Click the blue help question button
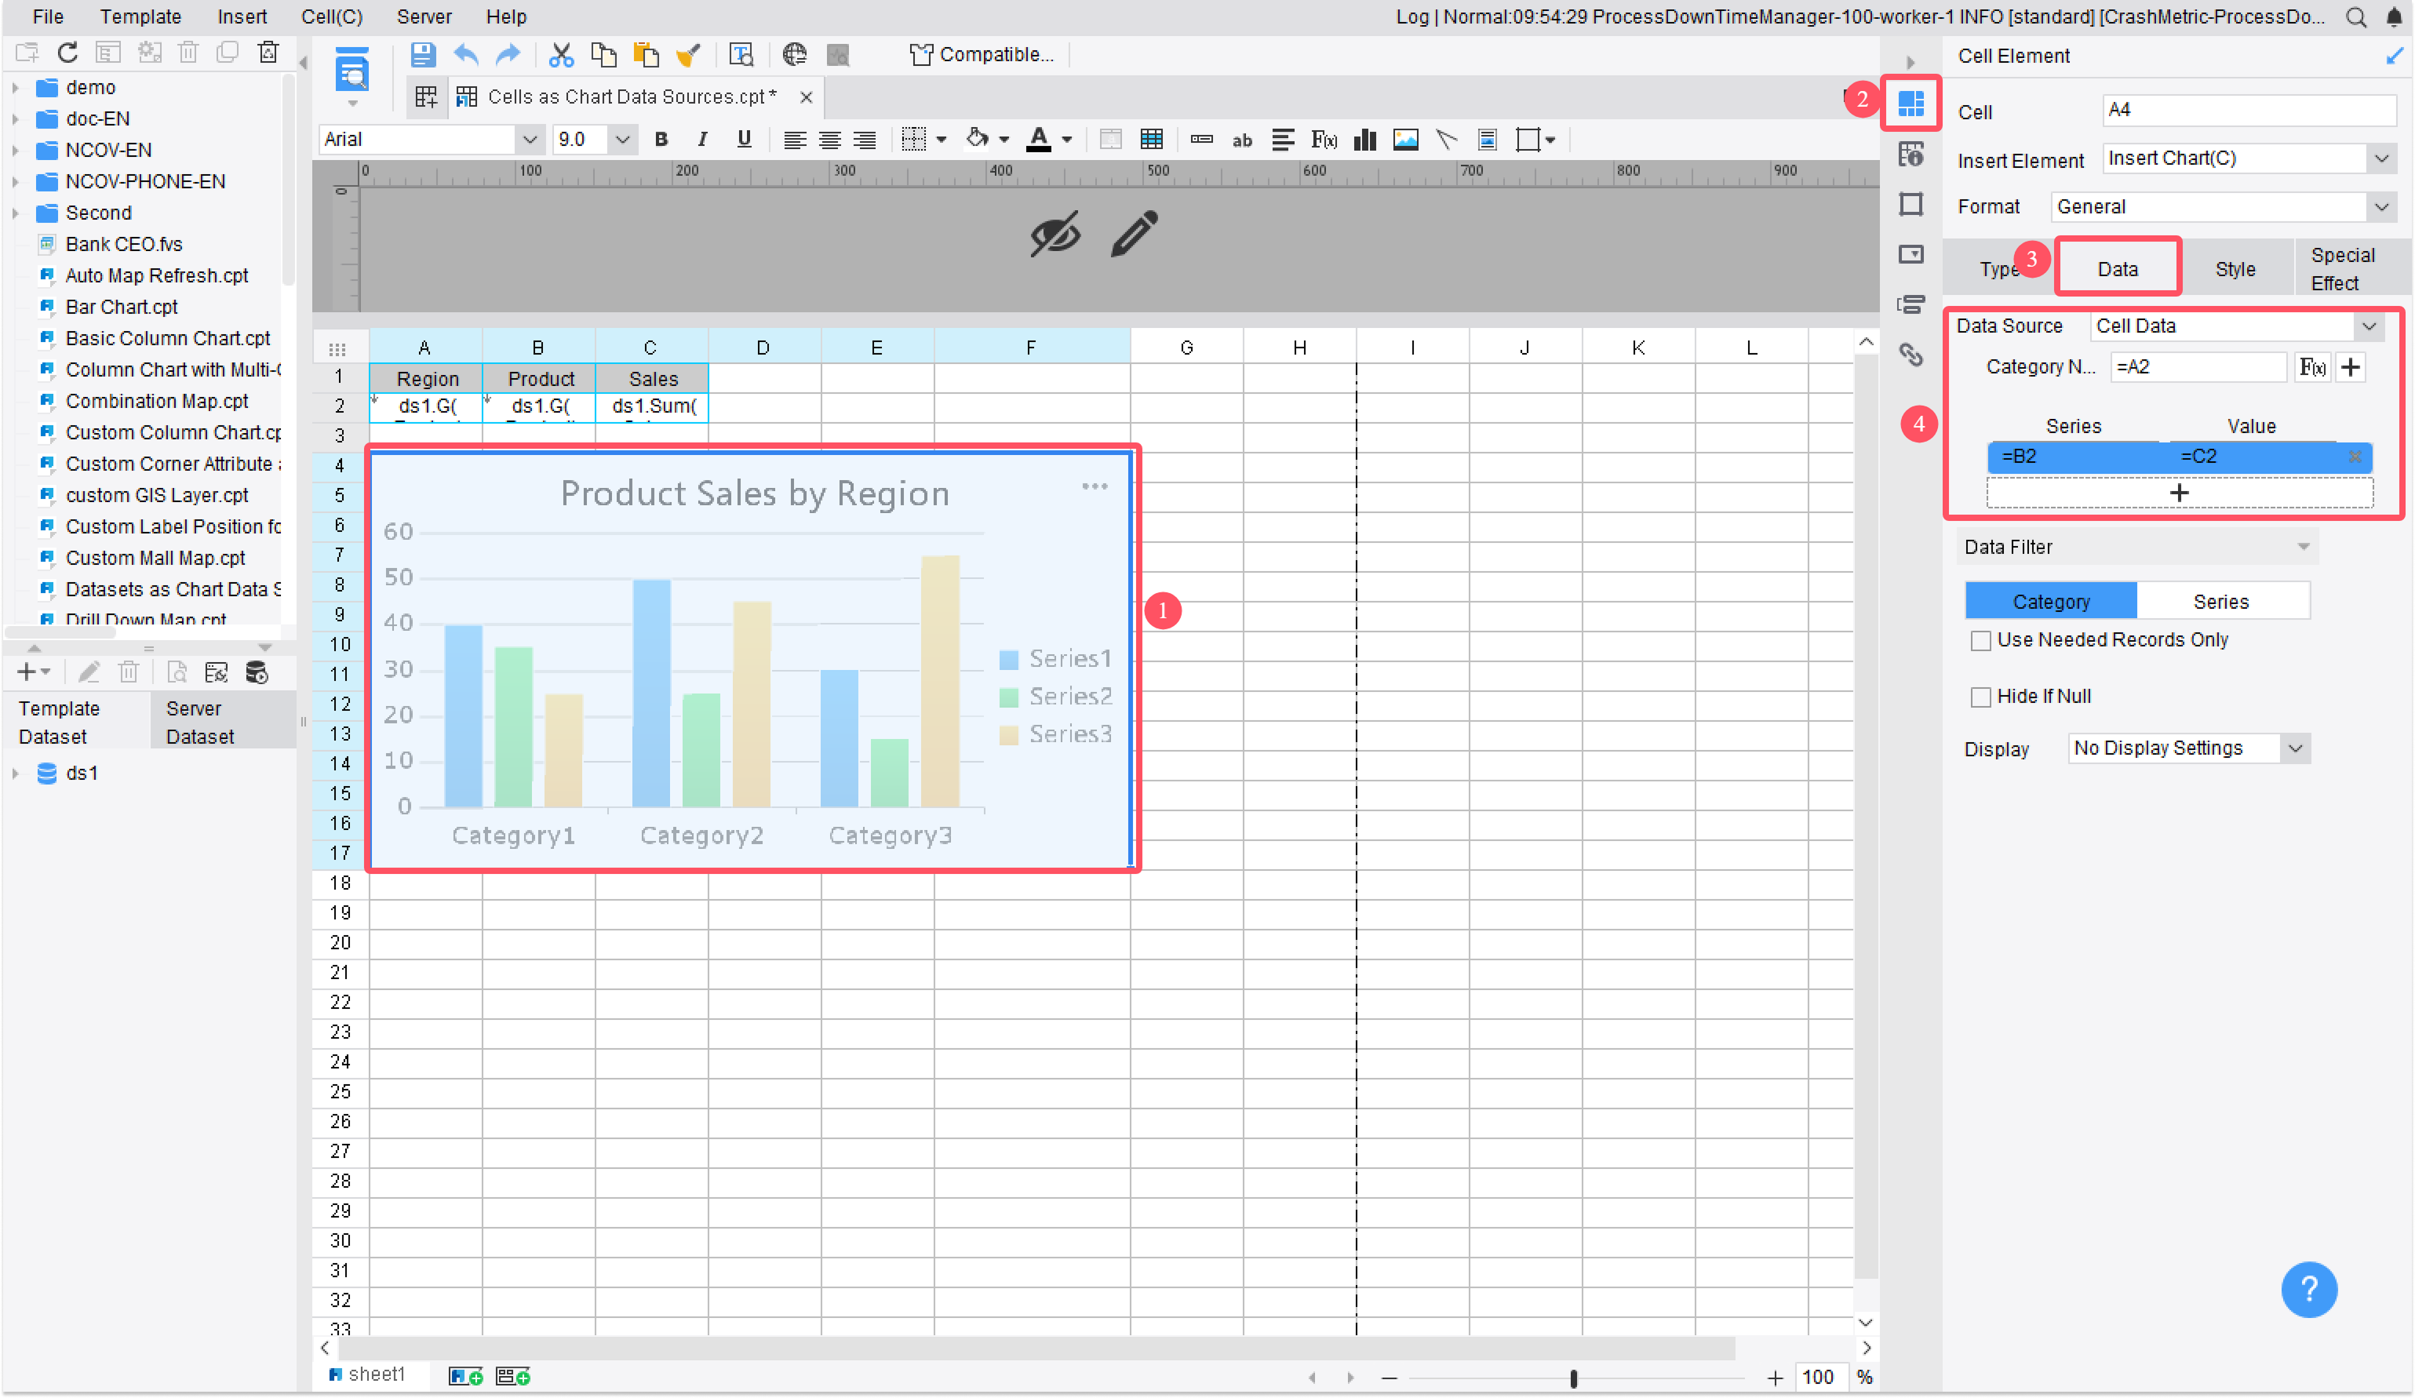 [2308, 1290]
